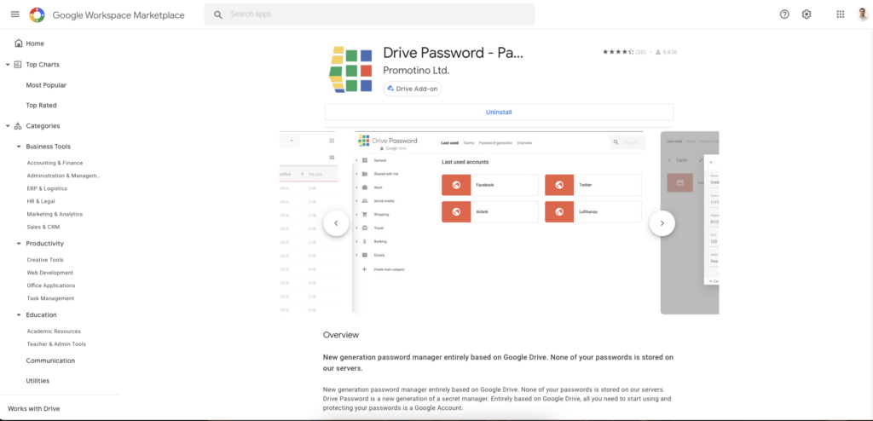Open the account profile avatar
The image size is (873, 421).
863,14
